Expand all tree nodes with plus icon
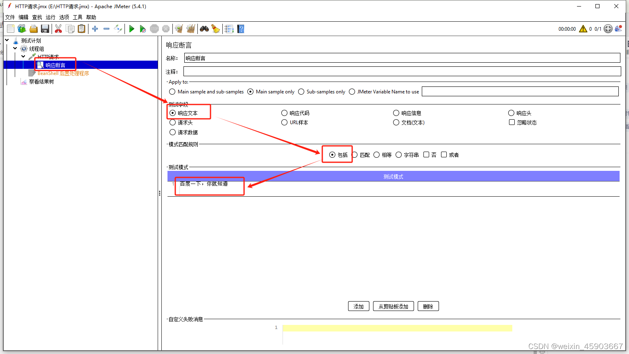The height and width of the screenshot is (354, 629). [x=95, y=29]
